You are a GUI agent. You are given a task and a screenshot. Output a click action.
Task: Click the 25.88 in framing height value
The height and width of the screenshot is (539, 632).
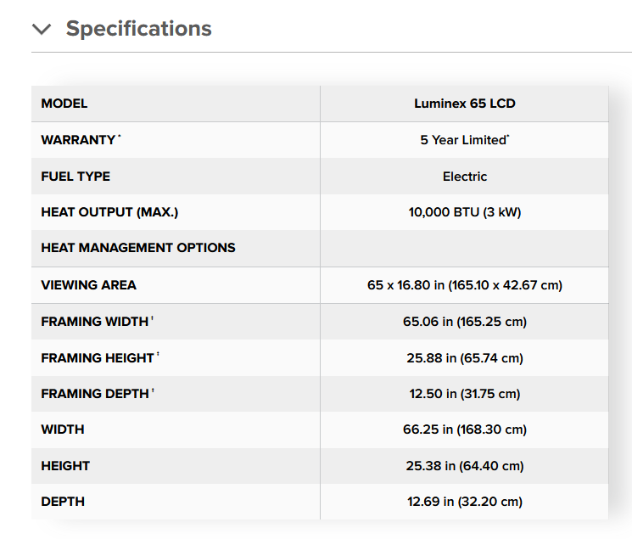click(x=464, y=358)
